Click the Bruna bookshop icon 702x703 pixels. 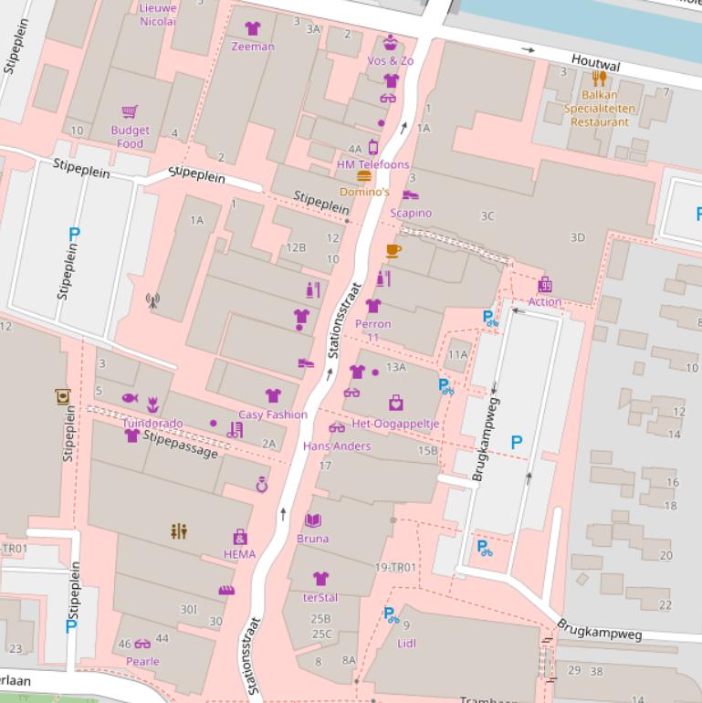pos(313,520)
